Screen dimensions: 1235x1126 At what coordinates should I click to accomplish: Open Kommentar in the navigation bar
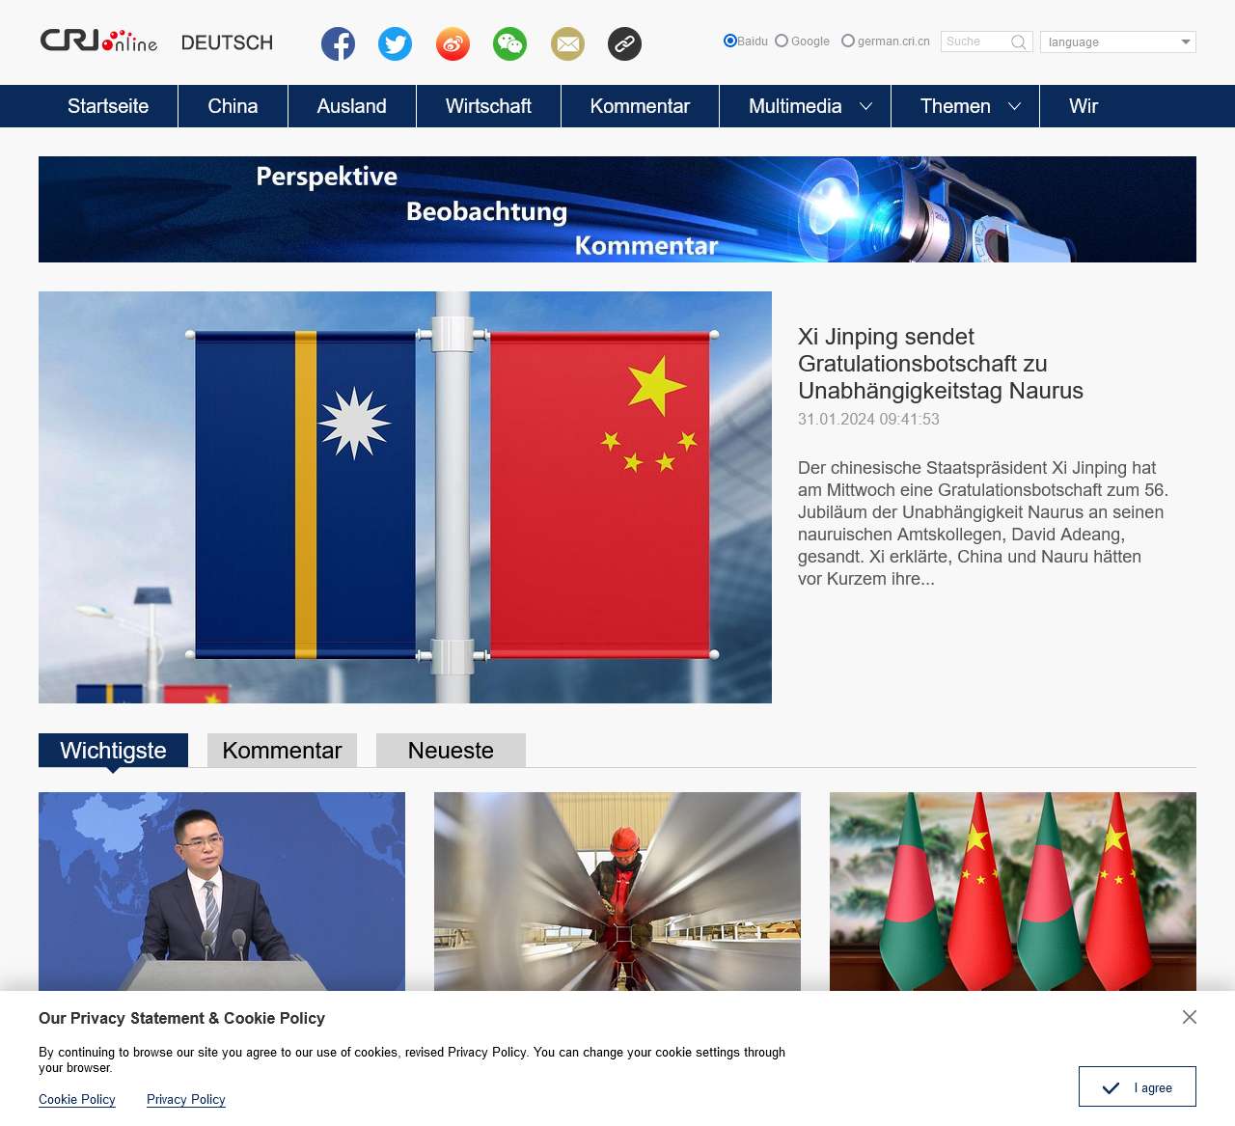click(x=640, y=106)
